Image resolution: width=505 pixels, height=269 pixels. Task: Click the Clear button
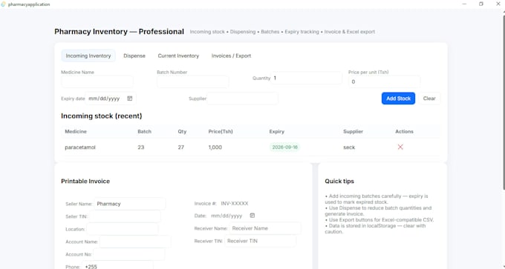[429, 99]
